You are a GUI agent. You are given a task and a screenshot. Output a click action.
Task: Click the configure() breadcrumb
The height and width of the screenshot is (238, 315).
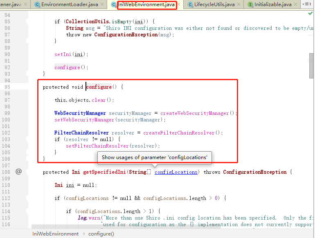point(101,234)
